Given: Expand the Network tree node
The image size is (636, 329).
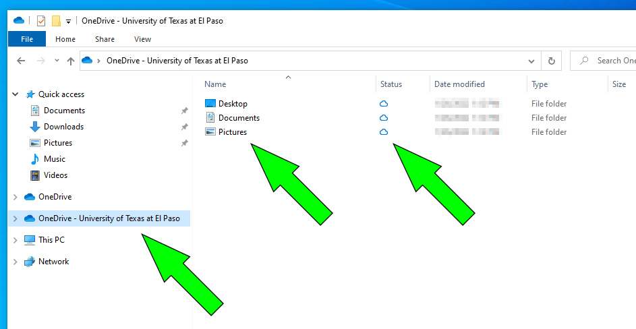Looking at the screenshot, I should [x=16, y=262].
